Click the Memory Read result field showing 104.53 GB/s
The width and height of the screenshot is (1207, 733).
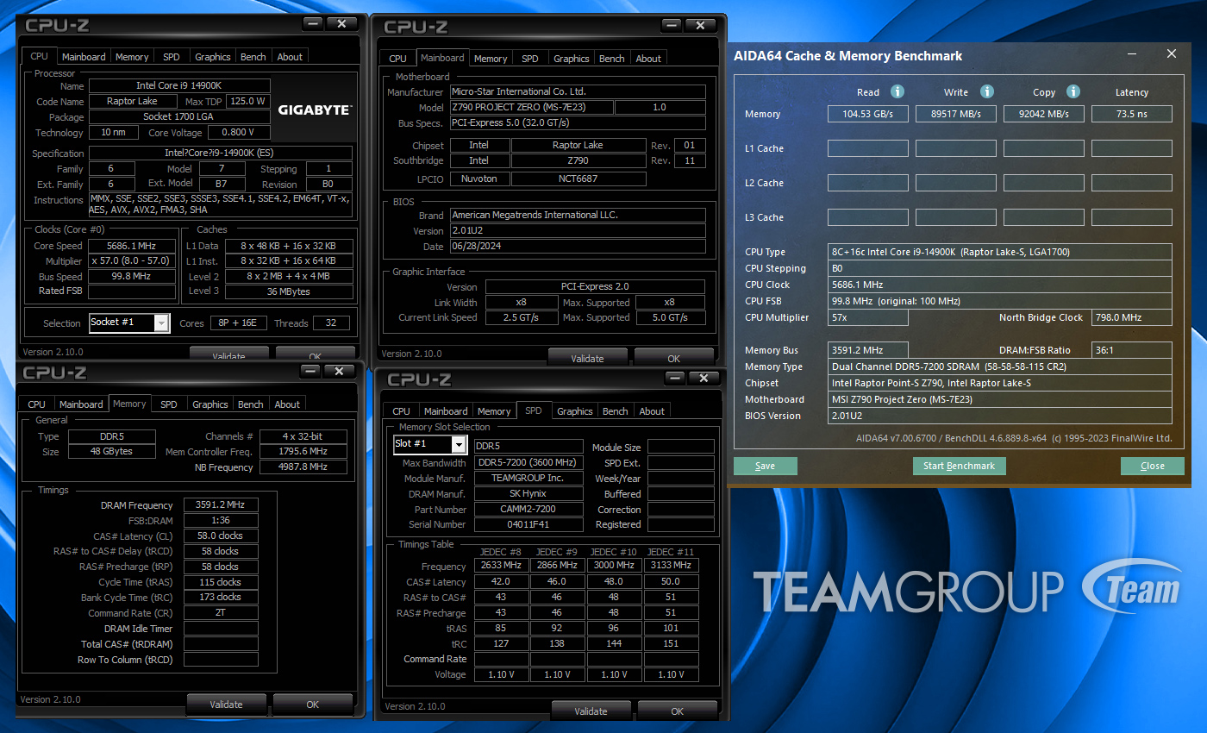point(867,114)
